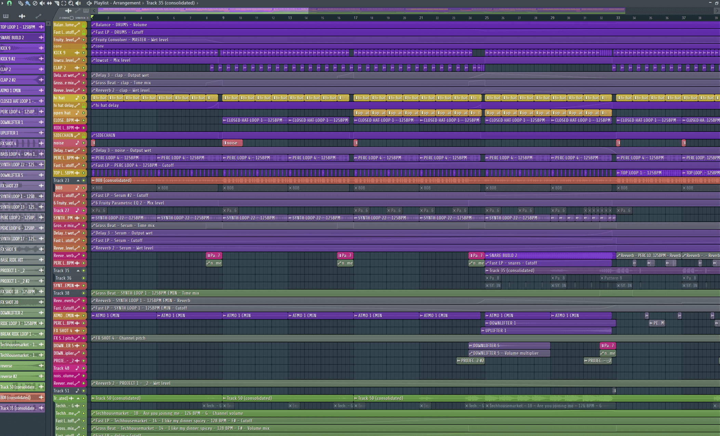Click Track 35 (consolidated) breadcrumb
Viewport: 720px width, 436px height.
170,3
